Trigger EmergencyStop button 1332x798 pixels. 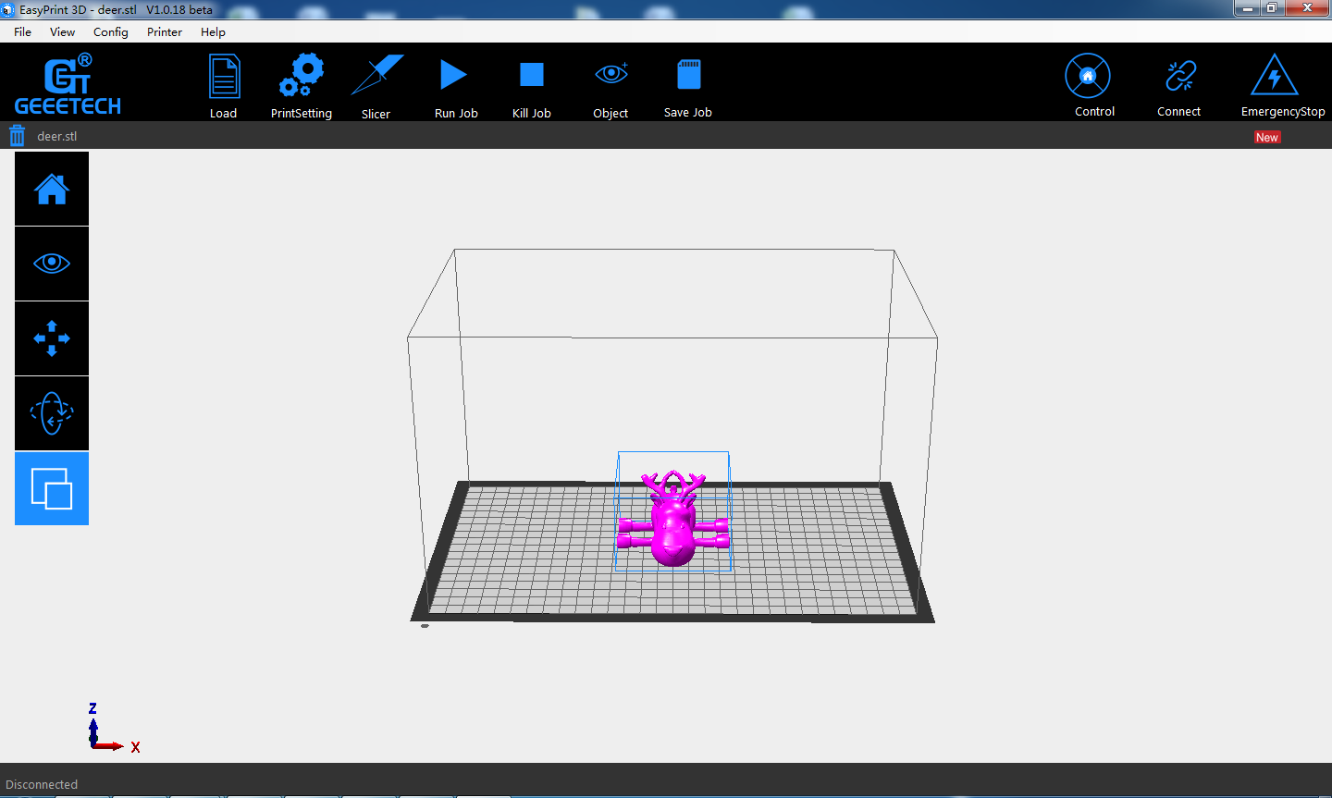pos(1275,75)
